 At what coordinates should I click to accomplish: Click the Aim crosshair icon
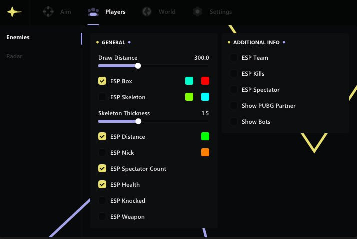click(x=48, y=12)
